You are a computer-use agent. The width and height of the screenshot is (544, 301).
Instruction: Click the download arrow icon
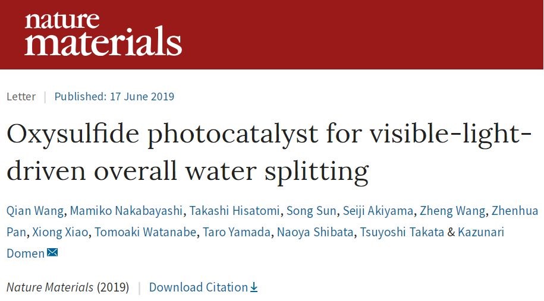pyautogui.click(x=254, y=287)
